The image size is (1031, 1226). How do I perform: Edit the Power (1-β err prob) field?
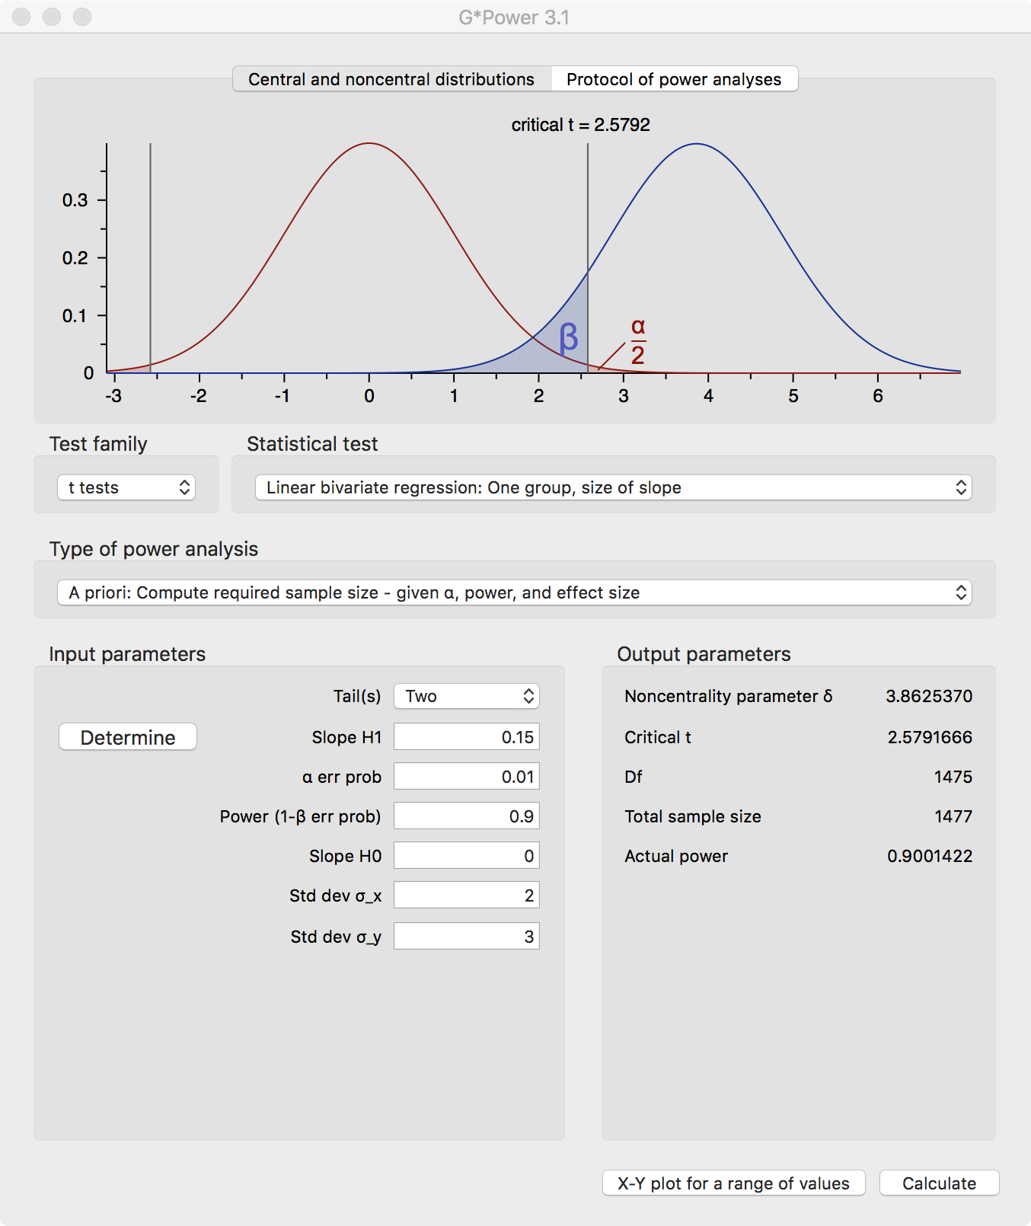(x=466, y=816)
